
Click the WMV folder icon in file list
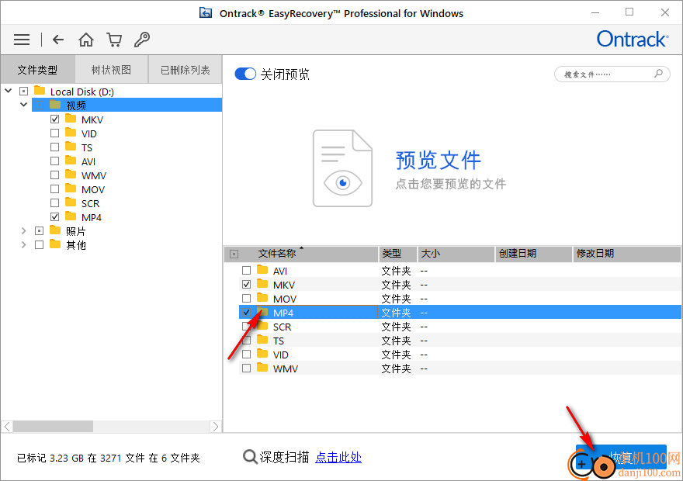pos(262,368)
